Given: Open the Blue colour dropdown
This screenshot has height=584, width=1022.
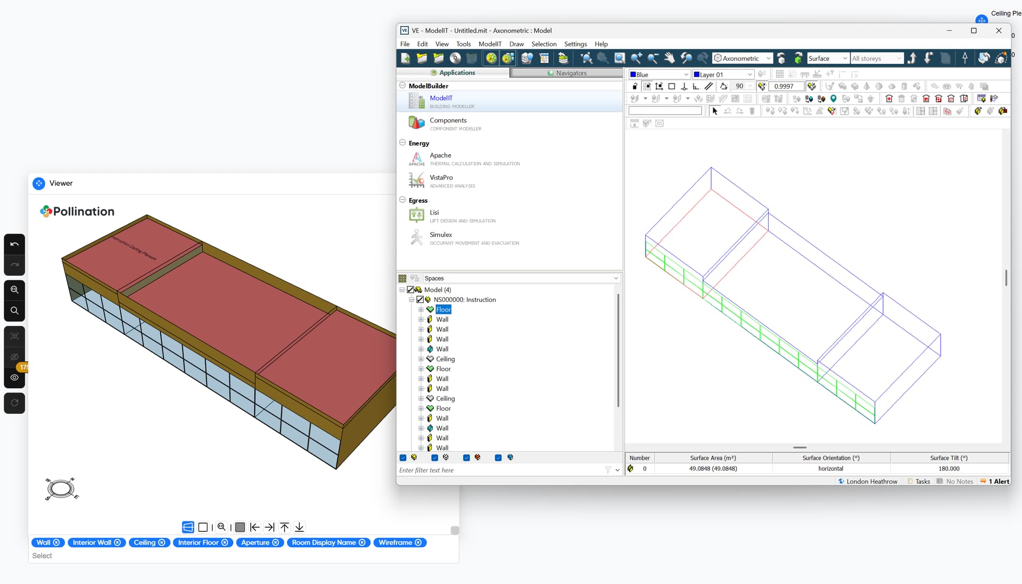Looking at the screenshot, I should pyautogui.click(x=686, y=75).
